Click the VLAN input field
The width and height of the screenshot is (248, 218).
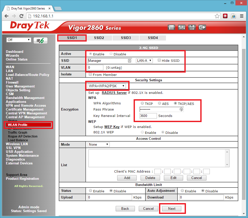95,68
